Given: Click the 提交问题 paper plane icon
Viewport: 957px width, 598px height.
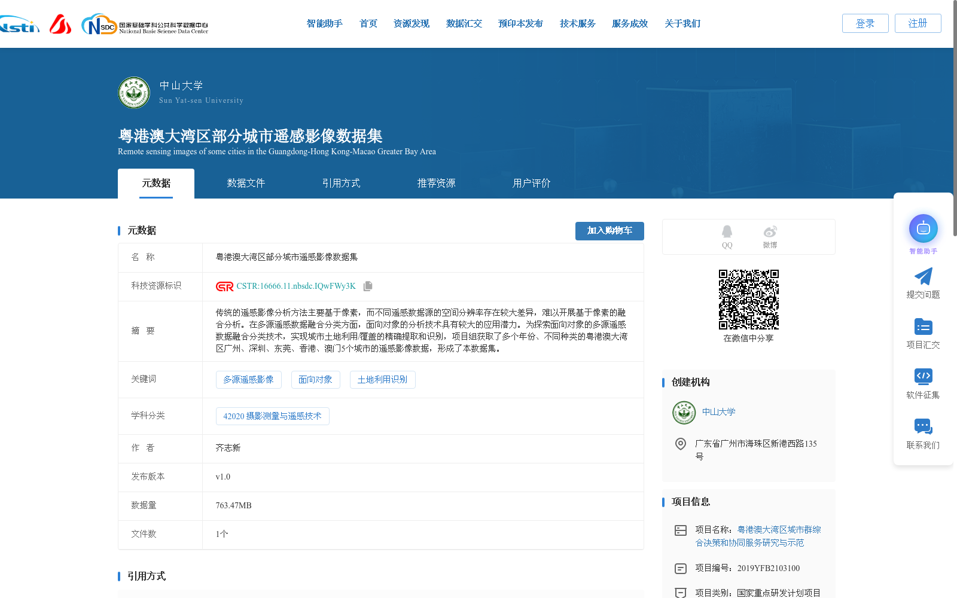Looking at the screenshot, I should click(923, 277).
